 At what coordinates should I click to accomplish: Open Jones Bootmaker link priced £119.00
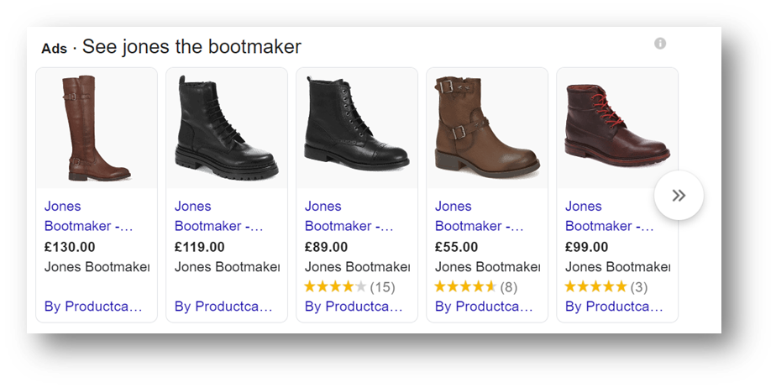pos(218,216)
